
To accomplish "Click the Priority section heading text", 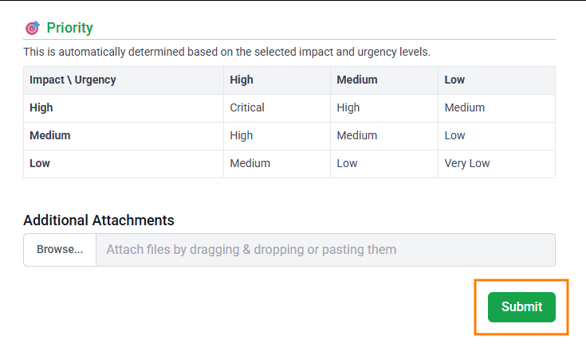I will 69,28.
